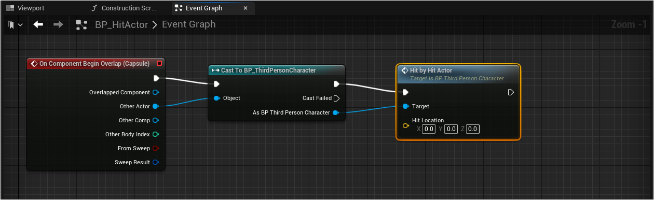Click the red delegate pin on overlap event

(x=159, y=64)
